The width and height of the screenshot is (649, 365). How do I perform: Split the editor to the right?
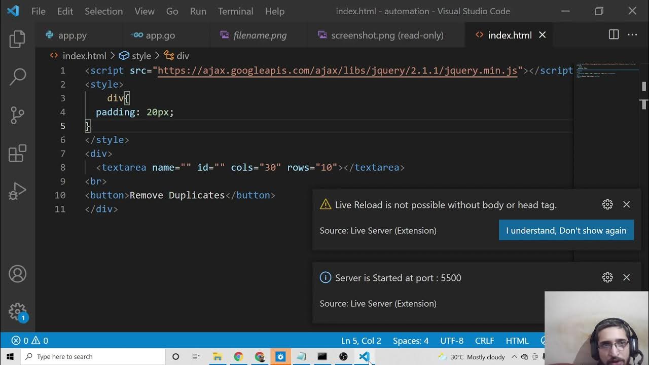pyautogui.click(x=614, y=35)
